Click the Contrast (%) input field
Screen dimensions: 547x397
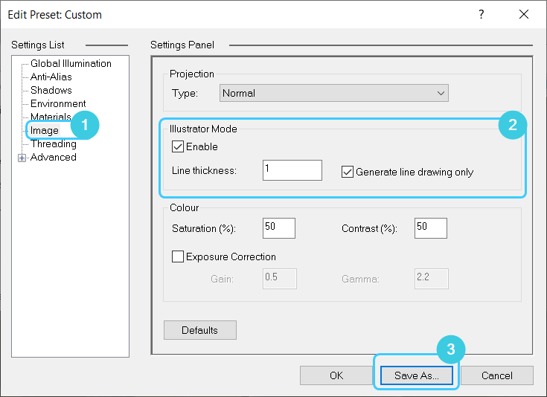point(431,228)
